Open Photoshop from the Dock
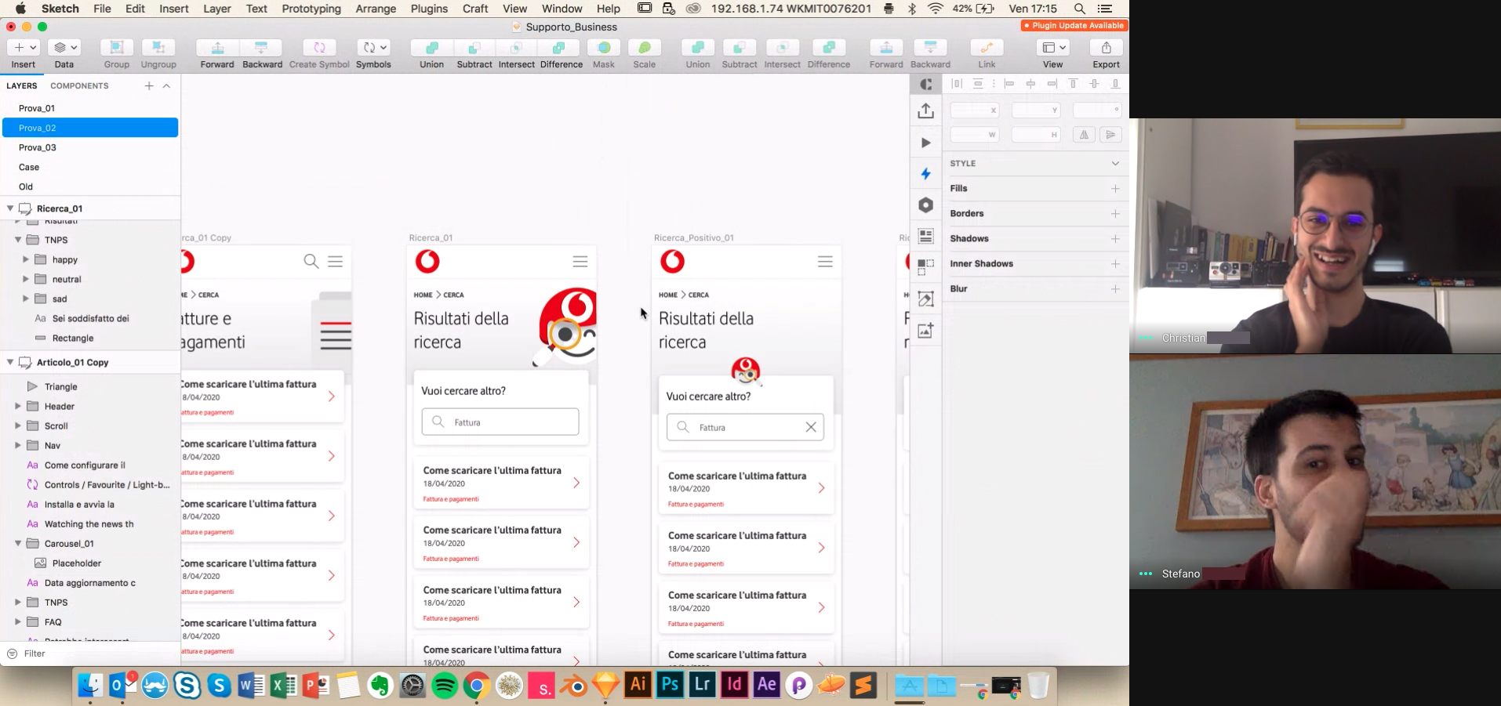 [670, 686]
